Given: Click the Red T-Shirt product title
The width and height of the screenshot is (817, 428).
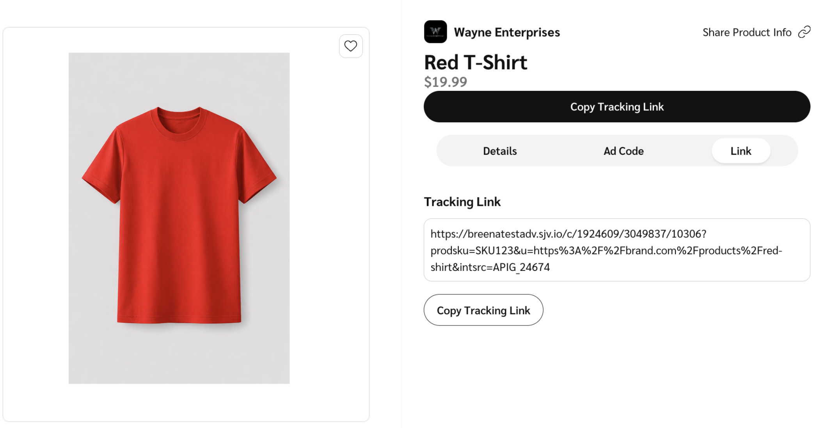Looking at the screenshot, I should point(475,62).
